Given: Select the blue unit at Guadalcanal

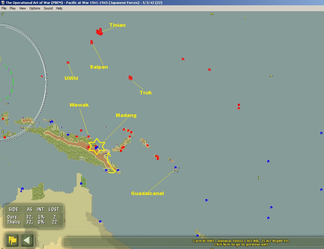Looking at the screenshot, I should click(x=175, y=168).
